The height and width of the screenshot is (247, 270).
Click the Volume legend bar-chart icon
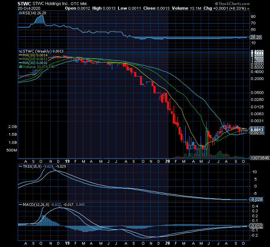point(20,66)
